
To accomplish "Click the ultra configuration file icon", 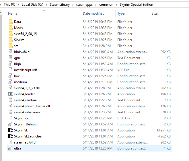I will [x=10, y=148].
